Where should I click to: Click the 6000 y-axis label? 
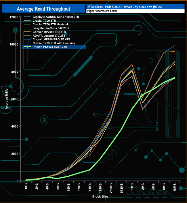tap(15, 99)
